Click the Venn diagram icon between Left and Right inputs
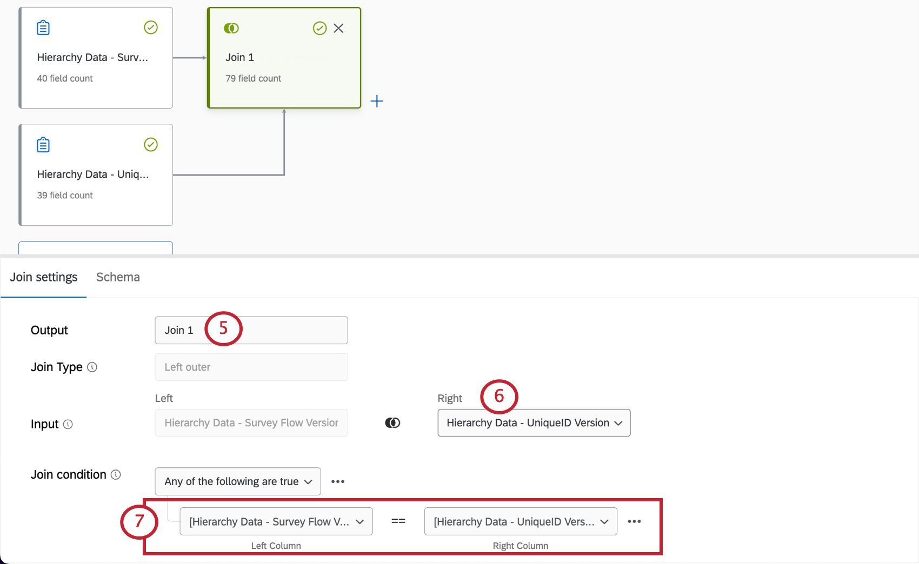 point(392,422)
